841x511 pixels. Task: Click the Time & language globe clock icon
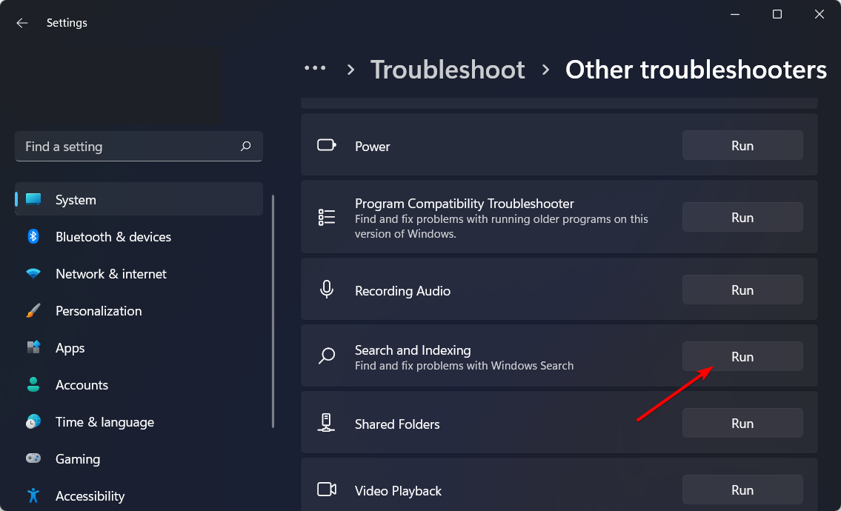pyautogui.click(x=33, y=422)
